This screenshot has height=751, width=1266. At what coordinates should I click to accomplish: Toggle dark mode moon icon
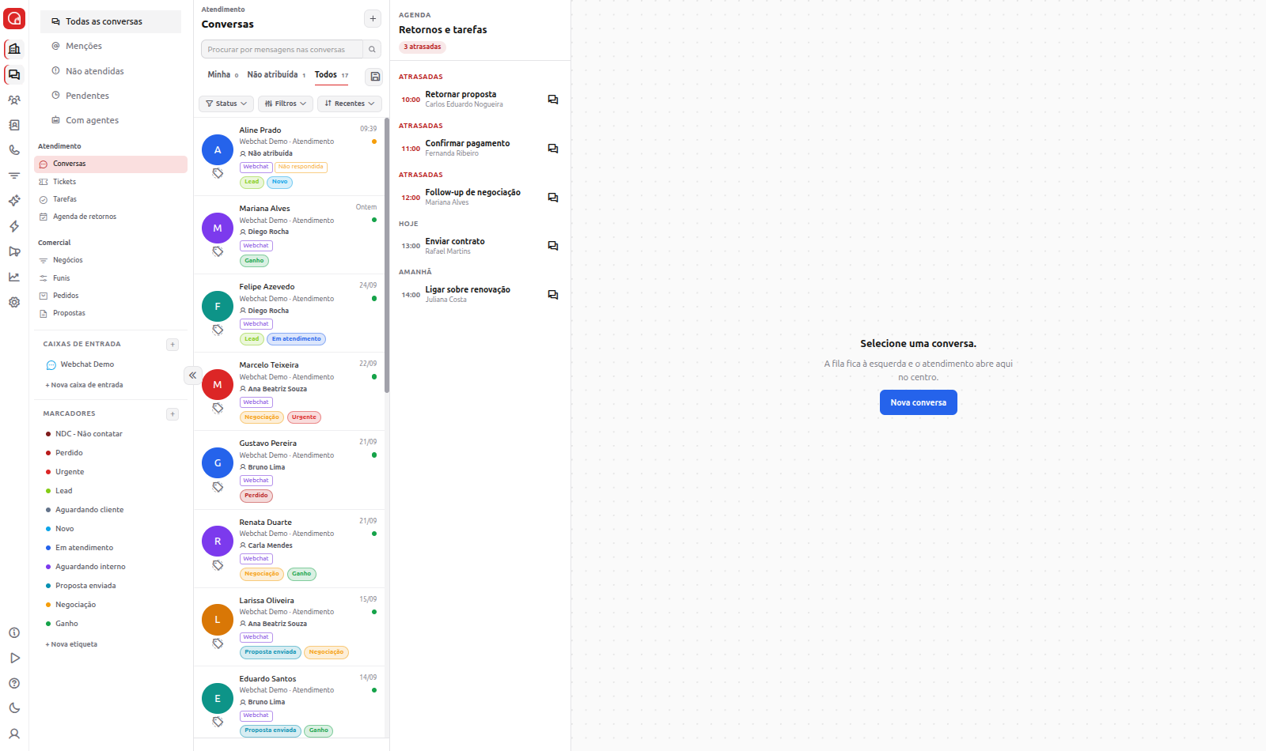pos(14,708)
